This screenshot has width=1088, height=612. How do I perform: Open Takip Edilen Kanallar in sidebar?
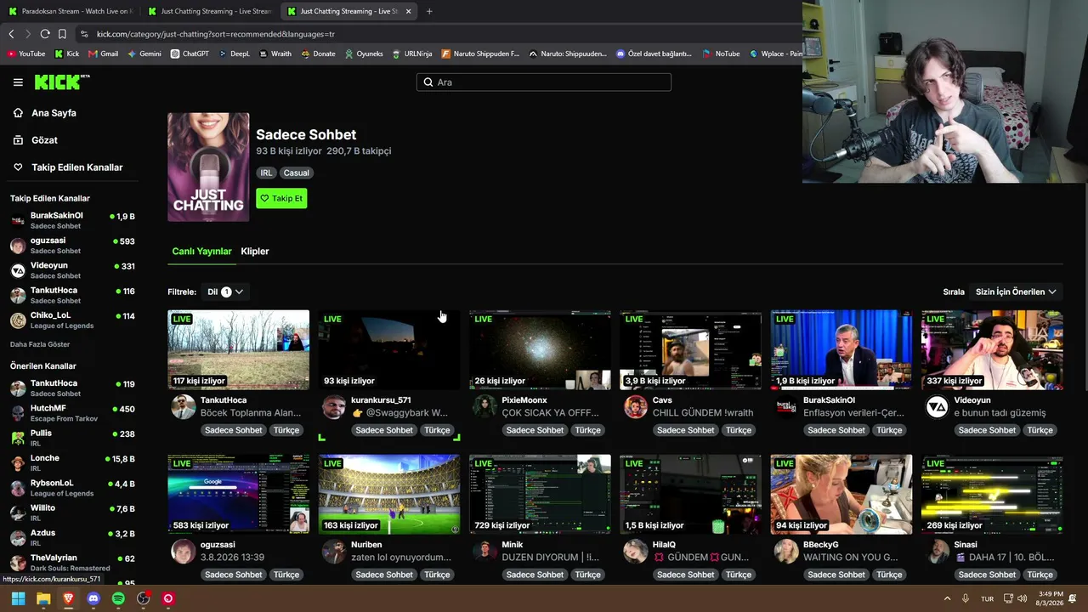click(68, 167)
